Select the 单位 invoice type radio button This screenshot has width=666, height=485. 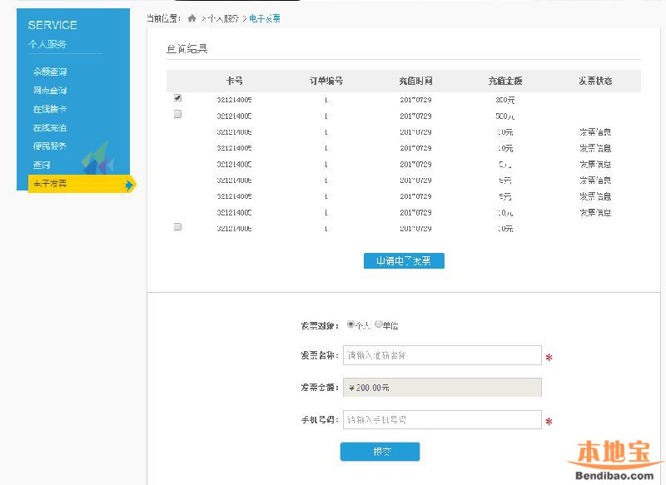[x=380, y=324]
